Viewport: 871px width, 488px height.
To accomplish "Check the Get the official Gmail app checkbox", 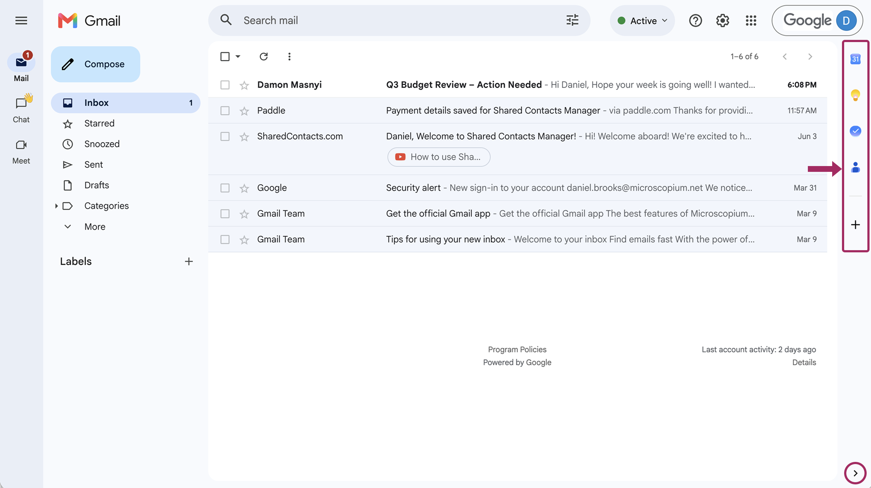I will pyautogui.click(x=225, y=214).
